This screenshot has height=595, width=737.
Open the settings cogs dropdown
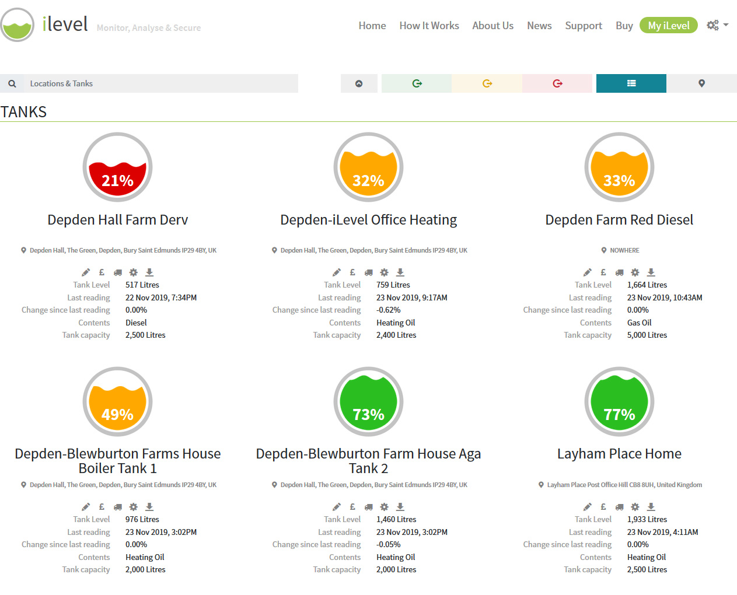(717, 25)
